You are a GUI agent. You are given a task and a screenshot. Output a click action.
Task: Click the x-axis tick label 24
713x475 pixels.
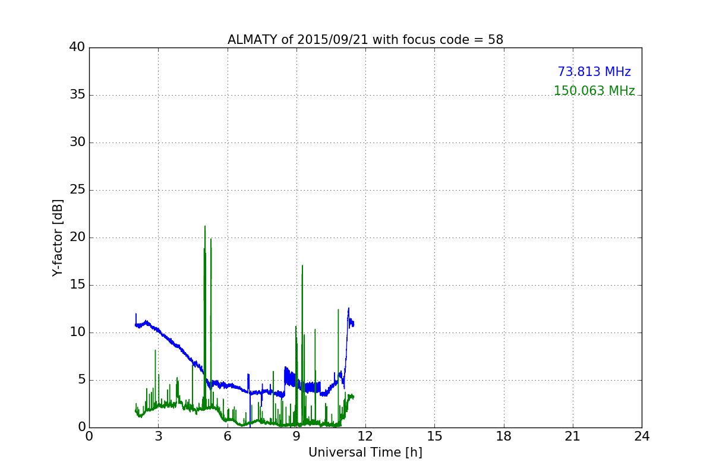[642, 436]
